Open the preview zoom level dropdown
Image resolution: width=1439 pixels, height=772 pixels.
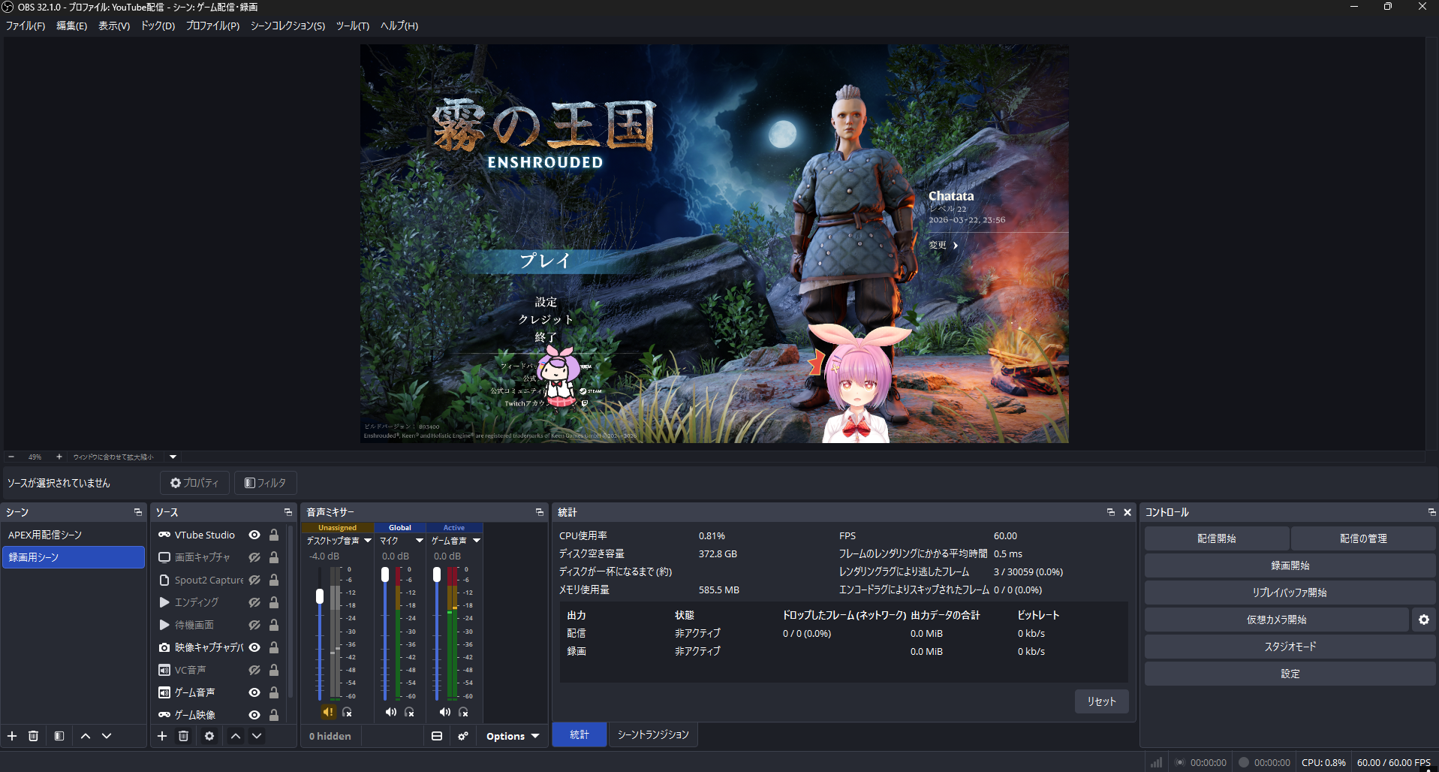click(x=173, y=457)
